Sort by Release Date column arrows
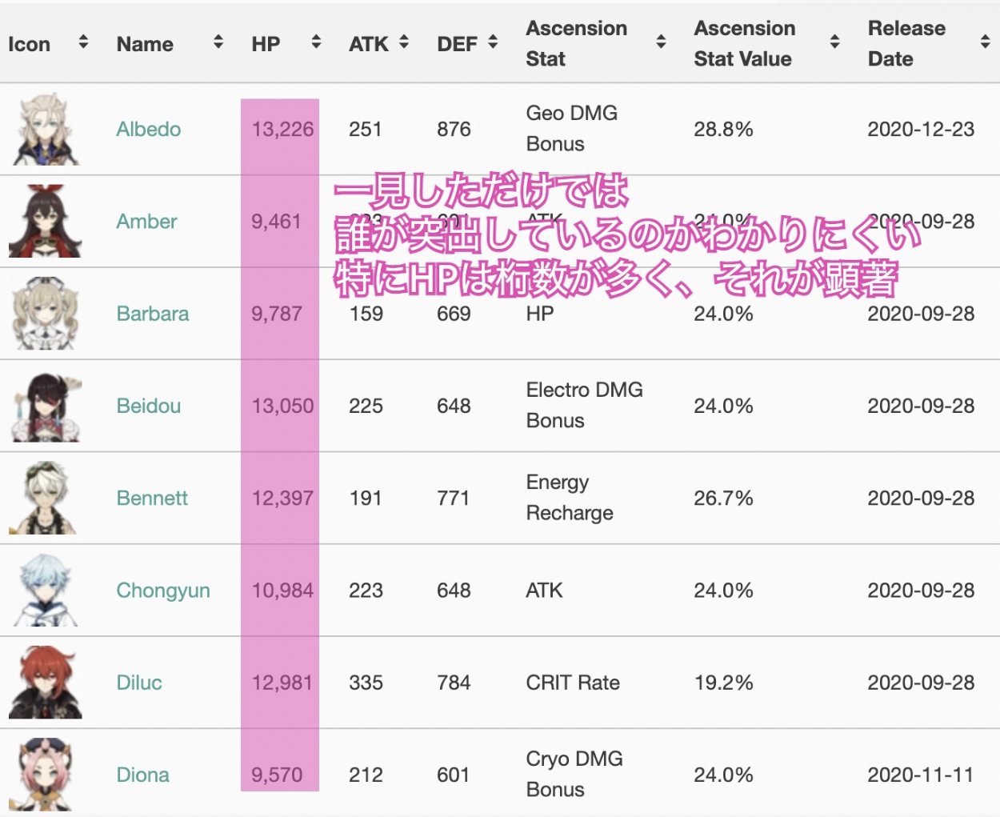This screenshot has height=817, width=1000. [985, 42]
